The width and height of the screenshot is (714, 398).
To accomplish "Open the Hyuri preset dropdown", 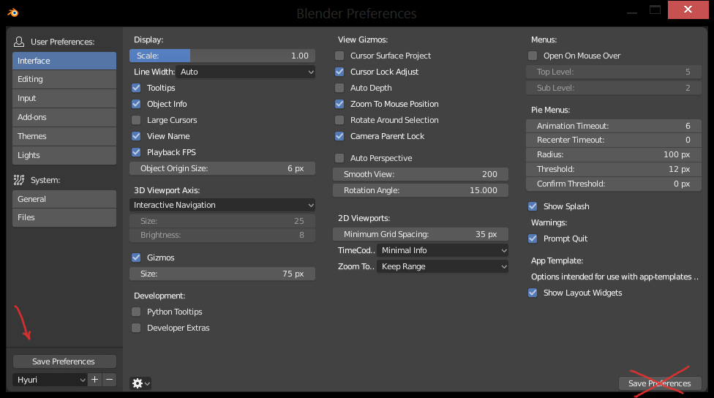I will [50, 379].
